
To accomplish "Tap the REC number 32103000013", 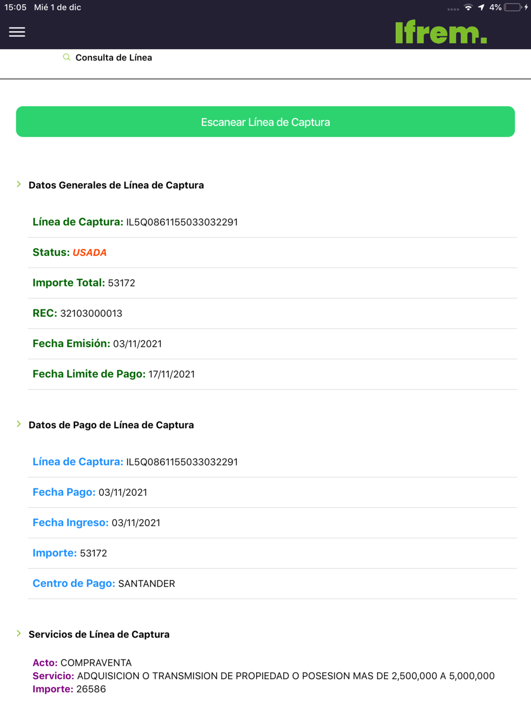I will pyautogui.click(x=91, y=314).
